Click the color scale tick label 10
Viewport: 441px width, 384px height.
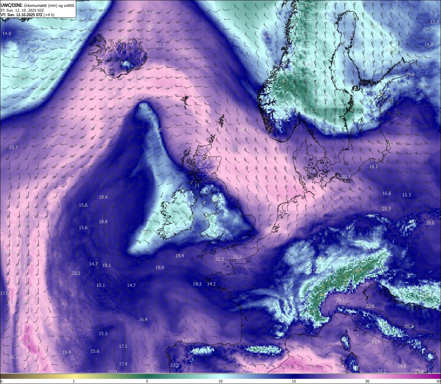click(220, 381)
